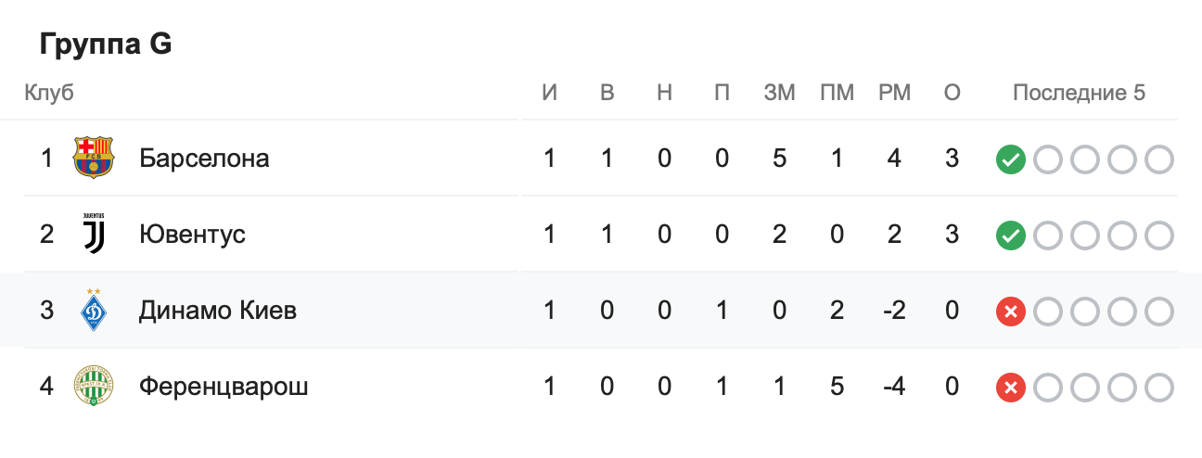Click Dynamo Kyiv's red loss icon
1202x458 pixels.
point(1011,312)
